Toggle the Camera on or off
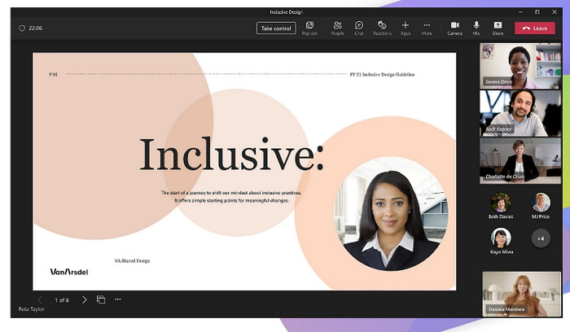This screenshot has width=570, height=332. 454,28
